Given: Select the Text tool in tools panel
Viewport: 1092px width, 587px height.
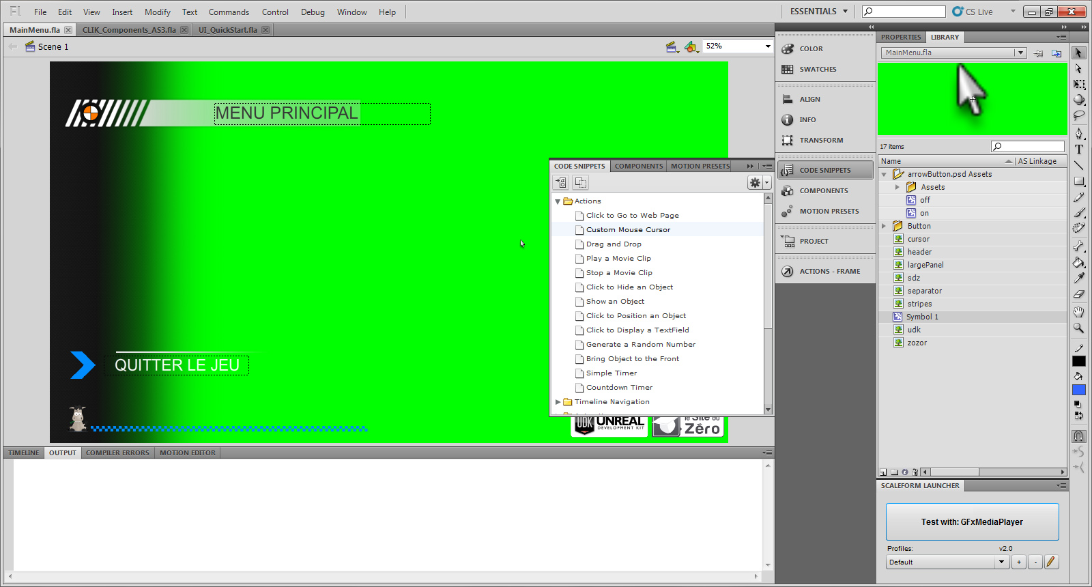Looking at the screenshot, I should pos(1078,149).
